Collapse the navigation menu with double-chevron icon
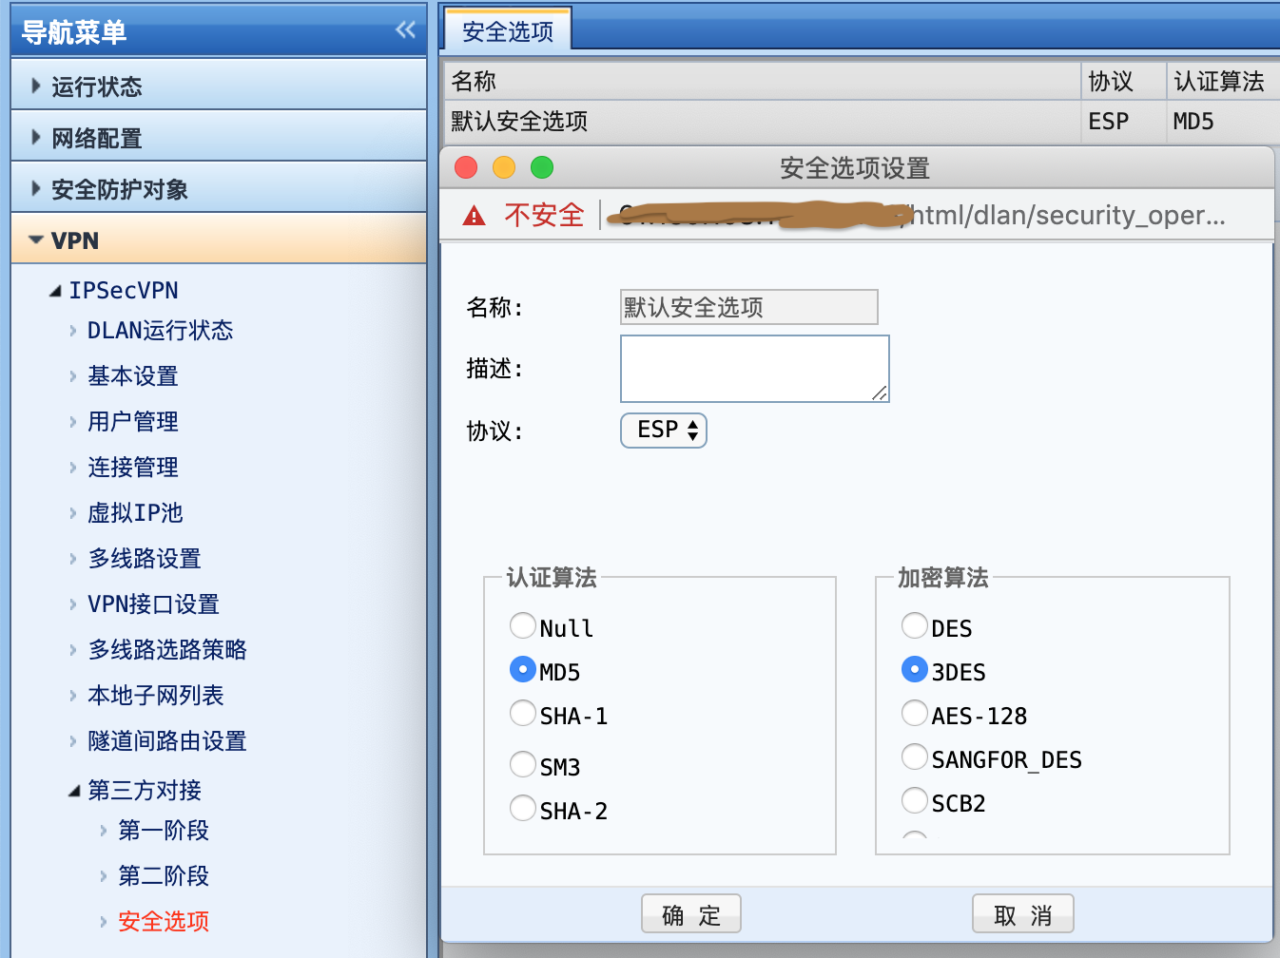The width and height of the screenshot is (1280, 958). pyautogui.click(x=406, y=30)
